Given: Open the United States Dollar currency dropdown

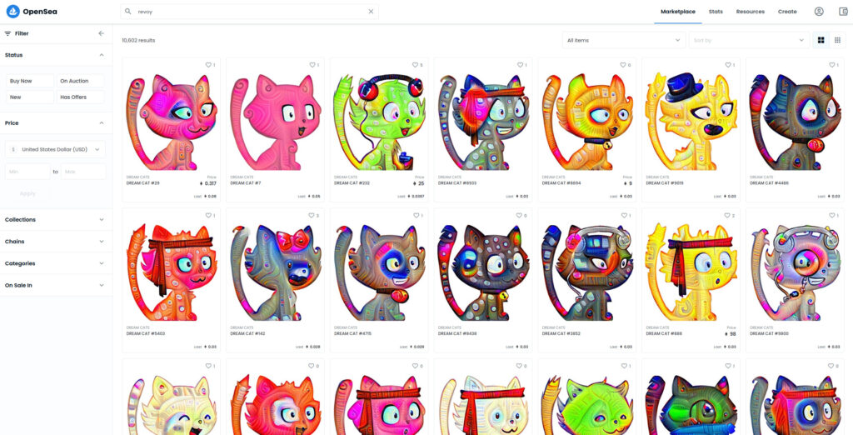Looking at the screenshot, I should [56, 149].
